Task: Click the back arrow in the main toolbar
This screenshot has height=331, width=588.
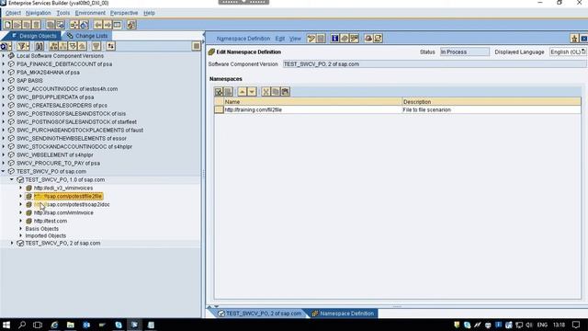Action: (98, 25)
